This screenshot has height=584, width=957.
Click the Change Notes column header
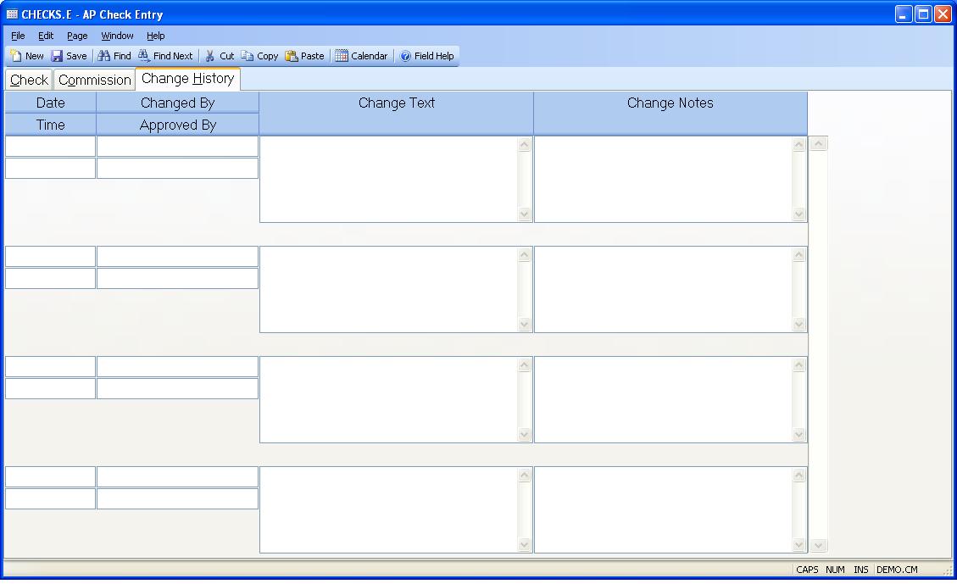670,103
